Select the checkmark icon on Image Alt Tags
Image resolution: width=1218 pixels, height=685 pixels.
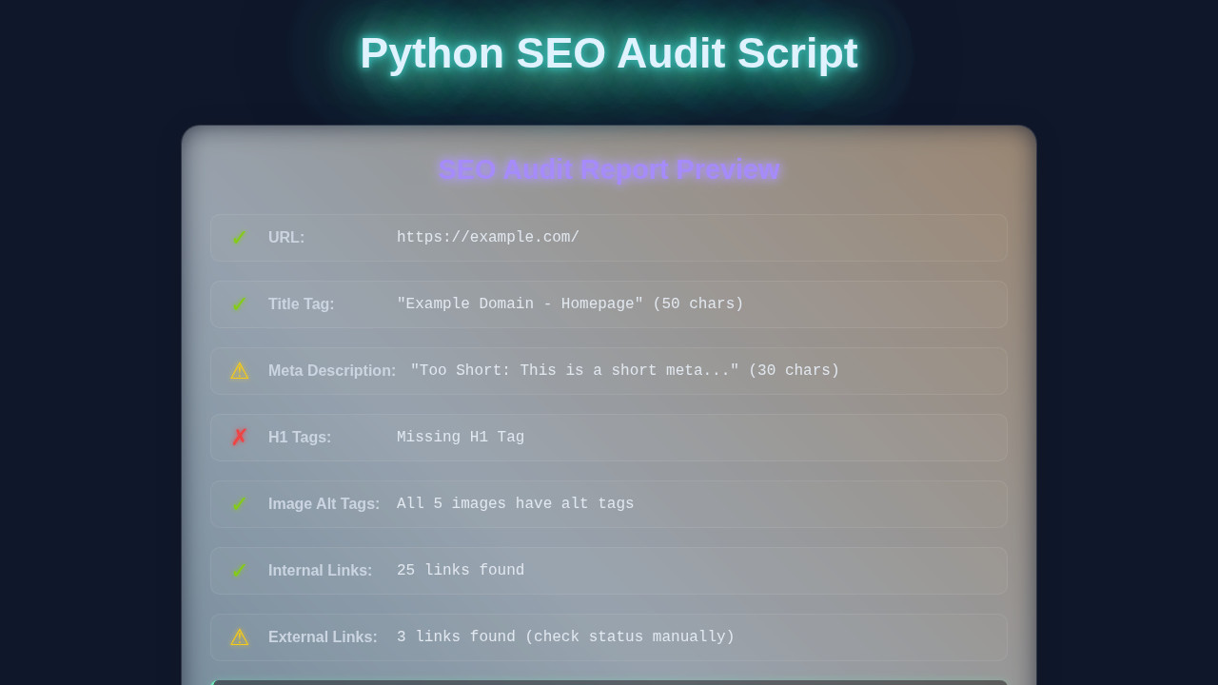pos(240,504)
